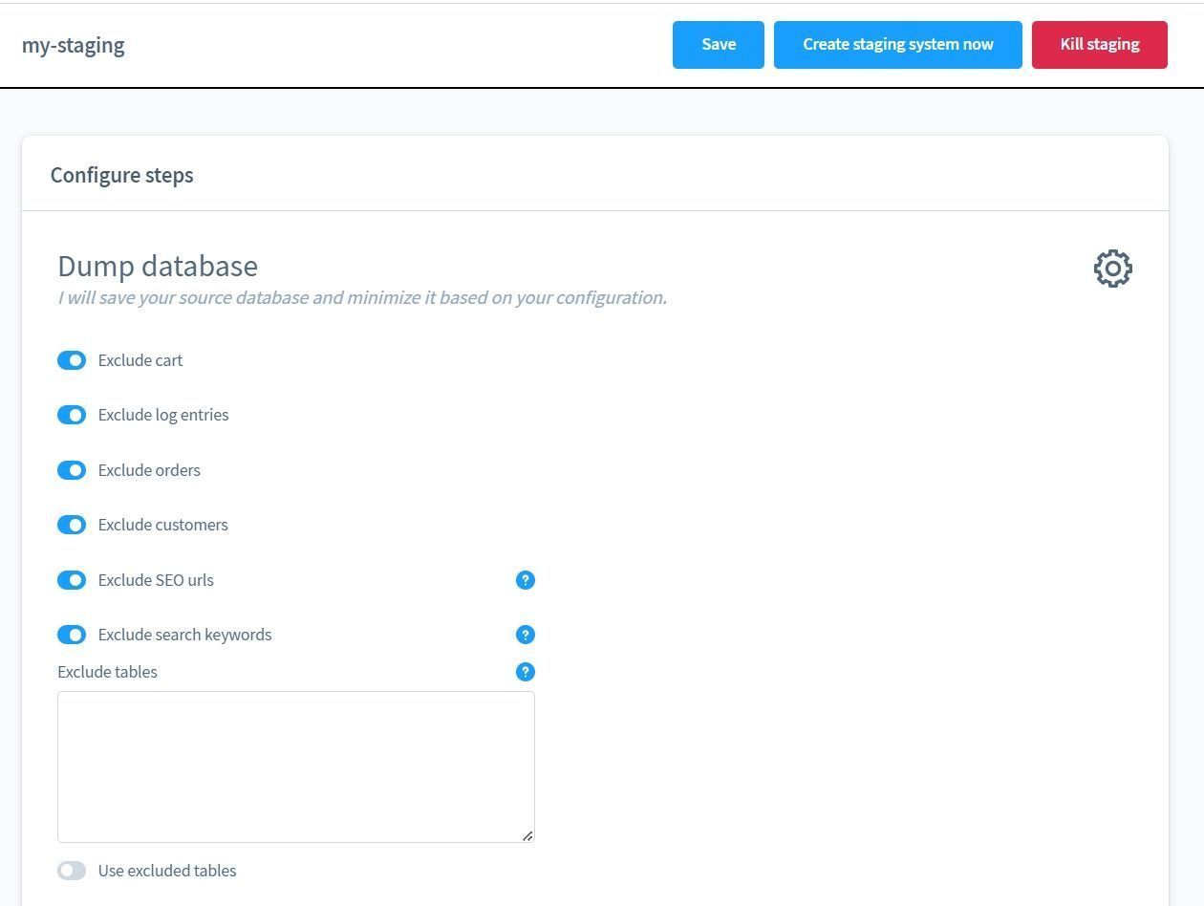This screenshot has height=906, width=1204.
Task: Grab the Exclude tables textarea resize handle
Action: click(x=527, y=835)
